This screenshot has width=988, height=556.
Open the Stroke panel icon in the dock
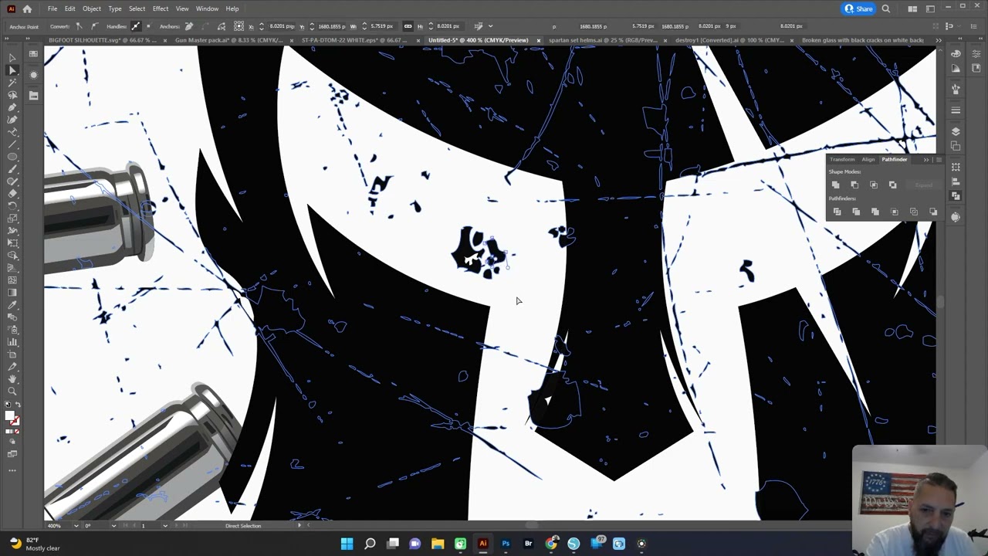point(956,110)
